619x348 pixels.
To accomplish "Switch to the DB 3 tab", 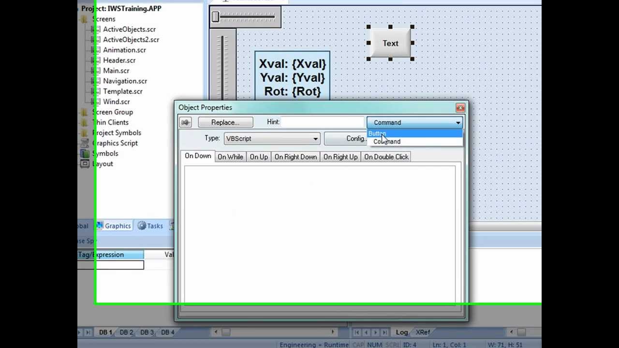I will pyautogui.click(x=147, y=333).
